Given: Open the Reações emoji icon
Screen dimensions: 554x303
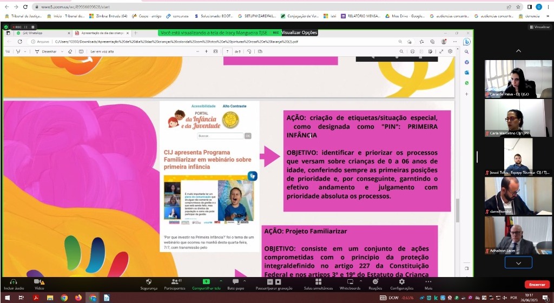Looking at the screenshot, I should (x=375, y=282).
